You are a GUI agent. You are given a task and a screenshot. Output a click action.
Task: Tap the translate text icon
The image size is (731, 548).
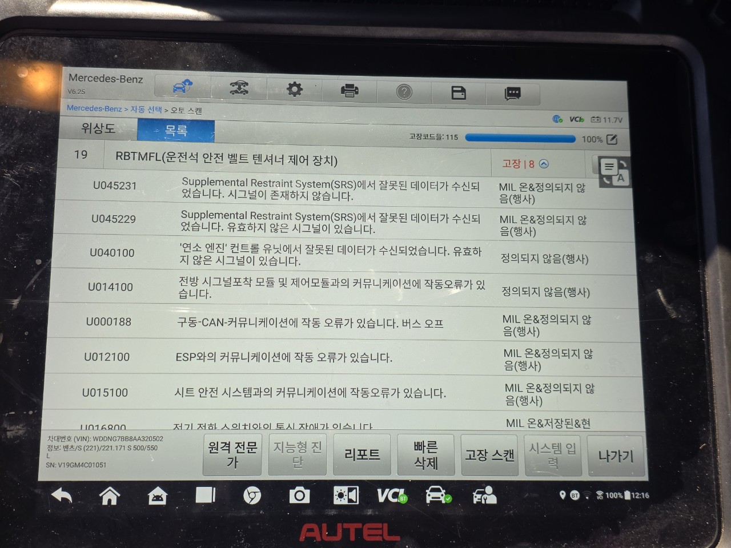[x=613, y=171]
